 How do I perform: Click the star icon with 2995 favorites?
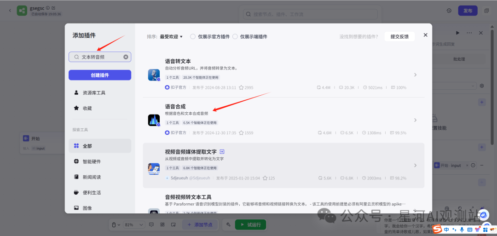point(241,87)
